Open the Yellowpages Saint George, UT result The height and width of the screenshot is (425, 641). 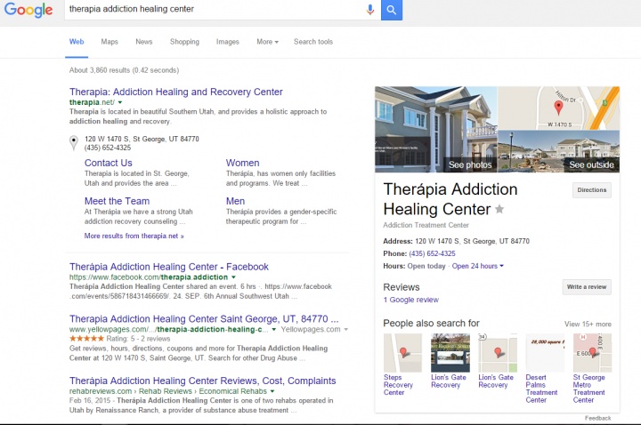coord(204,319)
